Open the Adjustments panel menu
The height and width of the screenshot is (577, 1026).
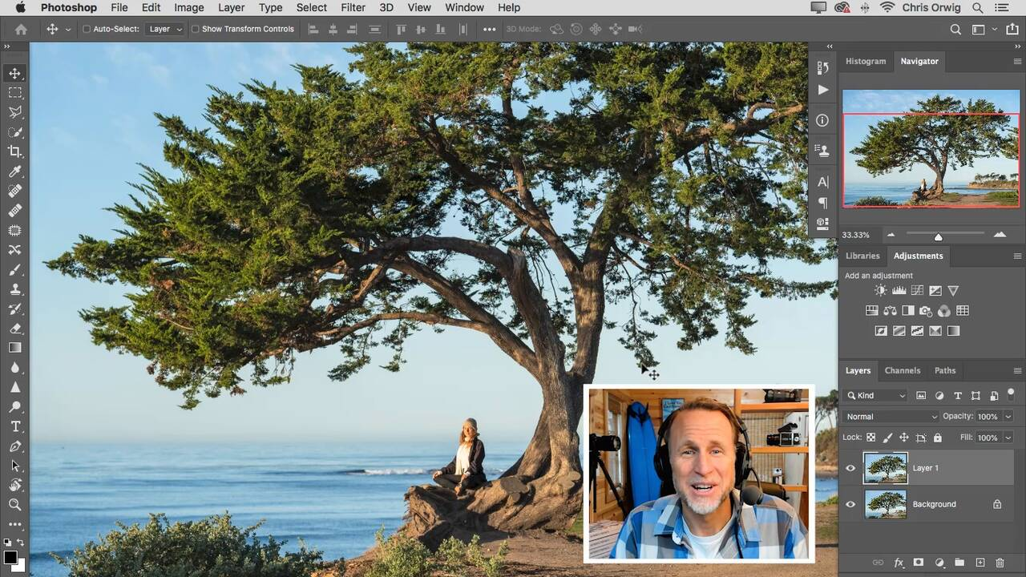coord(1017,256)
